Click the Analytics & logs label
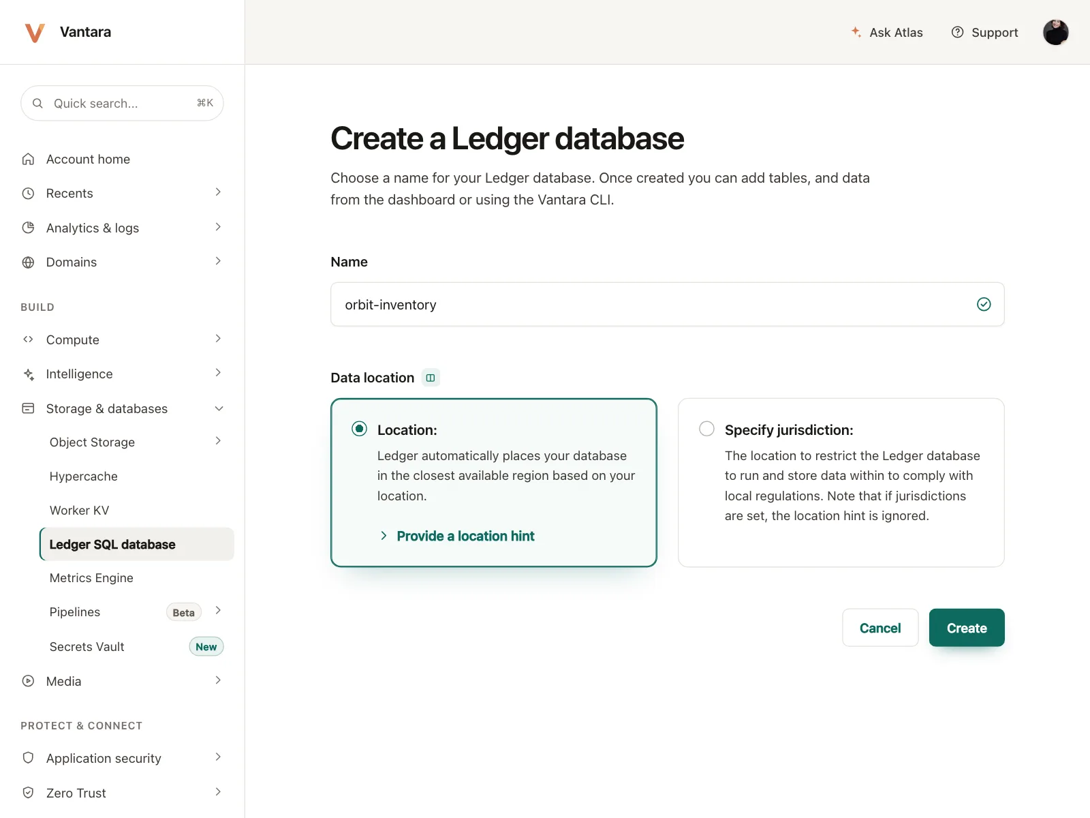Screen dimensions: 1090x818 point(93,228)
